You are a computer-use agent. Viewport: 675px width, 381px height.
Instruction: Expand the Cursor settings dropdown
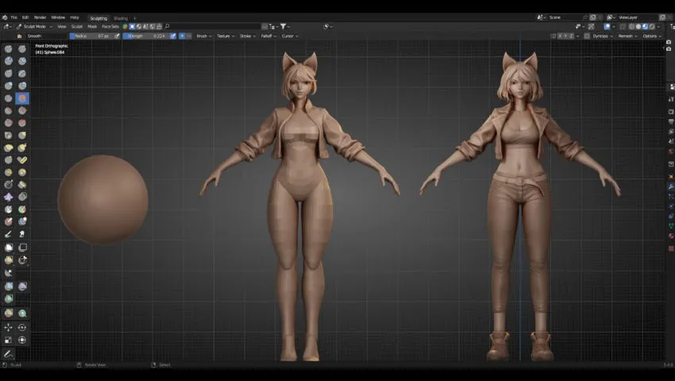click(x=290, y=37)
